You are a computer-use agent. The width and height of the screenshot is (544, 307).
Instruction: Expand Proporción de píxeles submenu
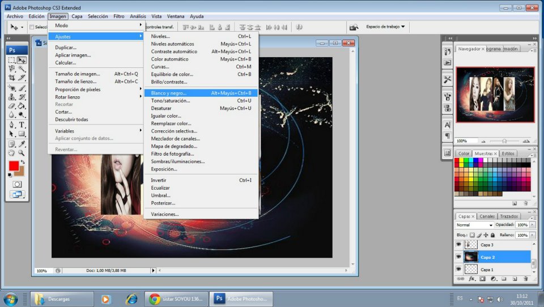(x=95, y=89)
